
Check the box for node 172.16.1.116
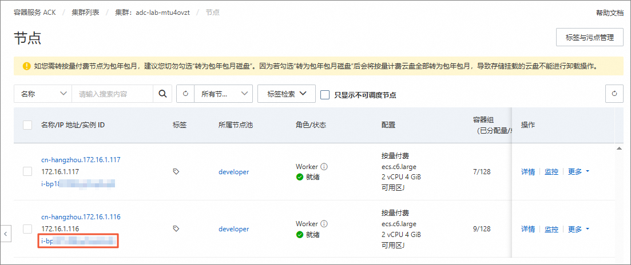pos(27,229)
